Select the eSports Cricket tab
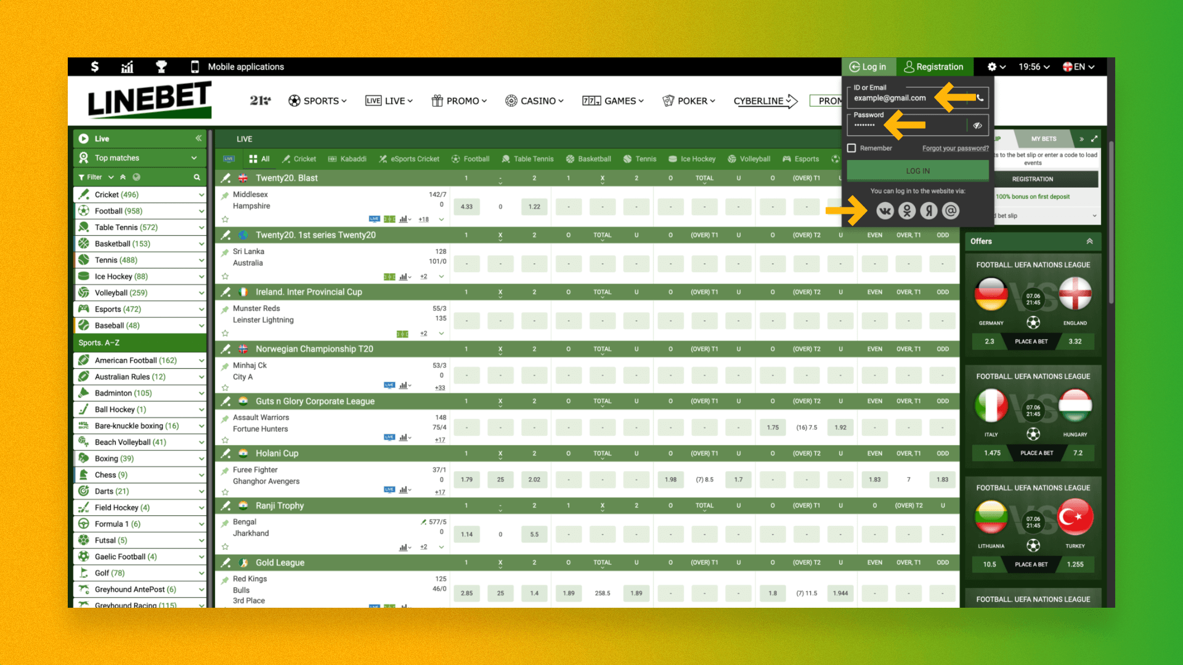Image resolution: width=1183 pixels, height=665 pixels. [x=409, y=159]
